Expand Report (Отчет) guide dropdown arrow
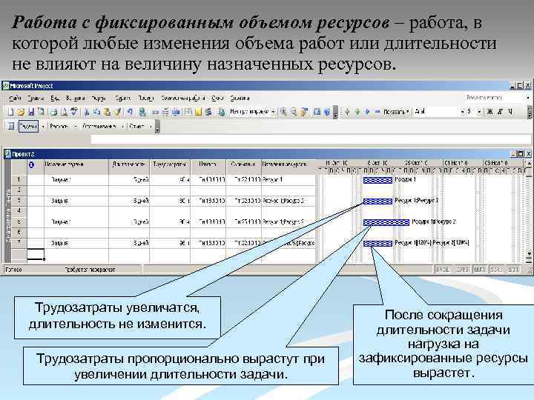This screenshot has width=534, height=400. 151,127
